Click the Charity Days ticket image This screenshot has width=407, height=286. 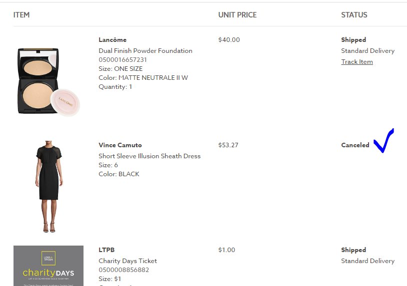point(48,266)
